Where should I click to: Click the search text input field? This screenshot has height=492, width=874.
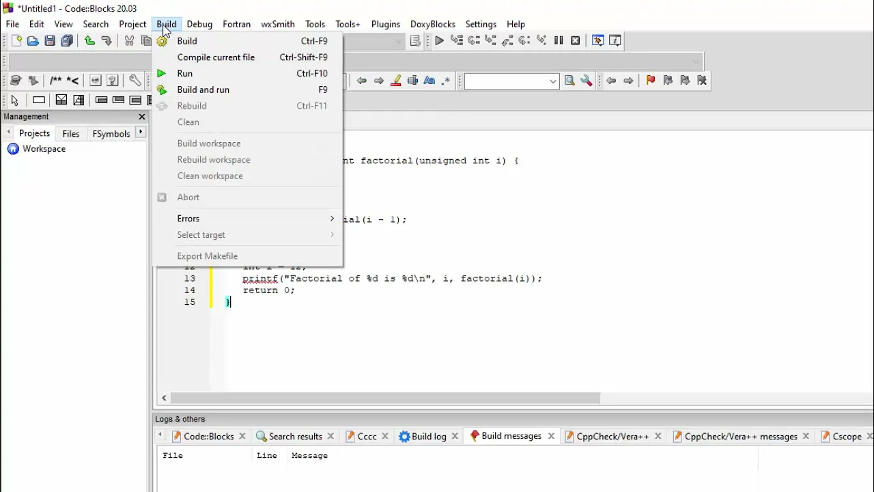(505, 81)
